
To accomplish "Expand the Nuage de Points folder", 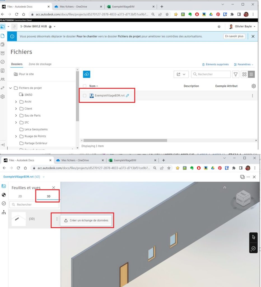I will click(16, 136).
